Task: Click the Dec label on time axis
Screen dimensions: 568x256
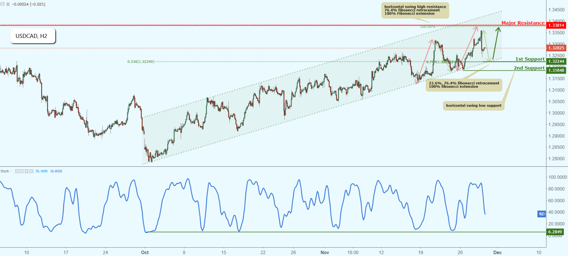Action: click(497, 252)
